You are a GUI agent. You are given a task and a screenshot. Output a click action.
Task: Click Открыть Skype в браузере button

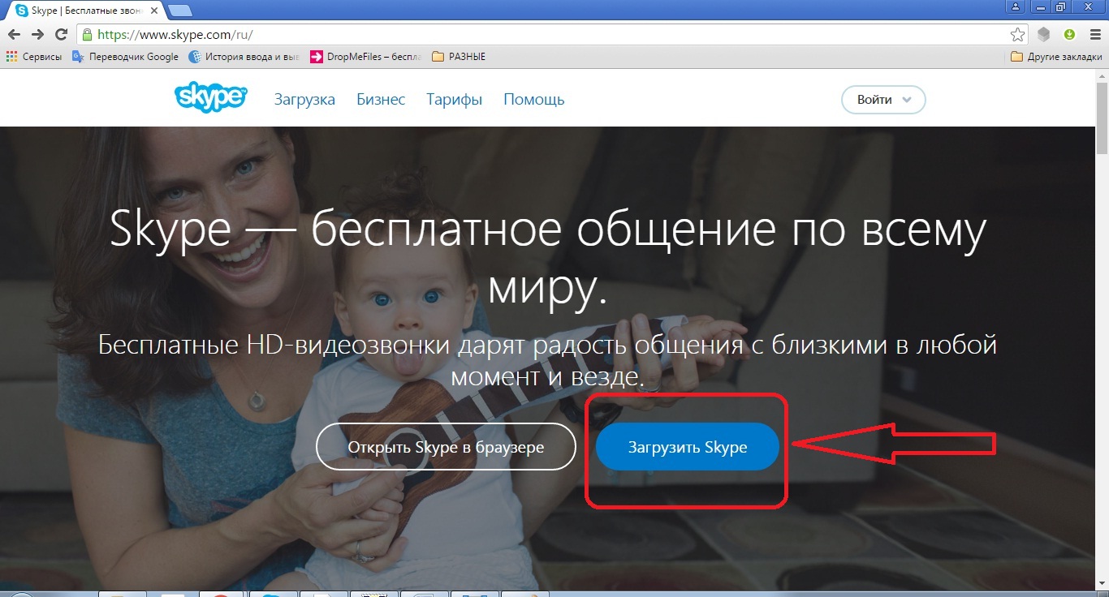click(x=446, y=447)
